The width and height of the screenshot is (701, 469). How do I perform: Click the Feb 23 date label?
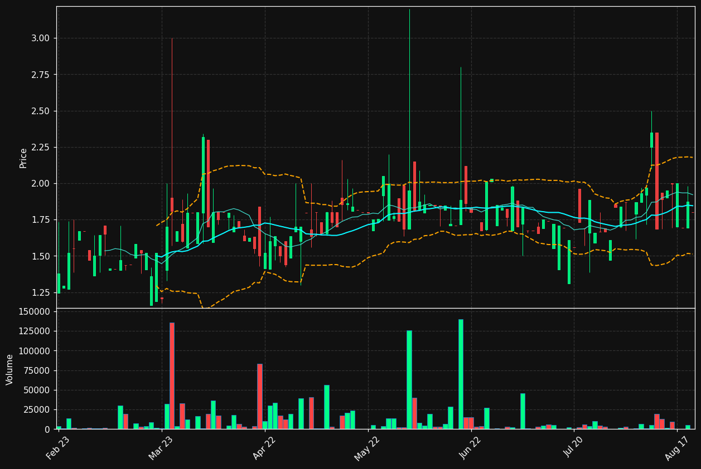coord(58,447)
